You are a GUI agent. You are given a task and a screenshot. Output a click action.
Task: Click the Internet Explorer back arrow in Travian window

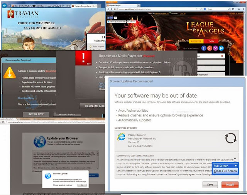coord(4,6)
